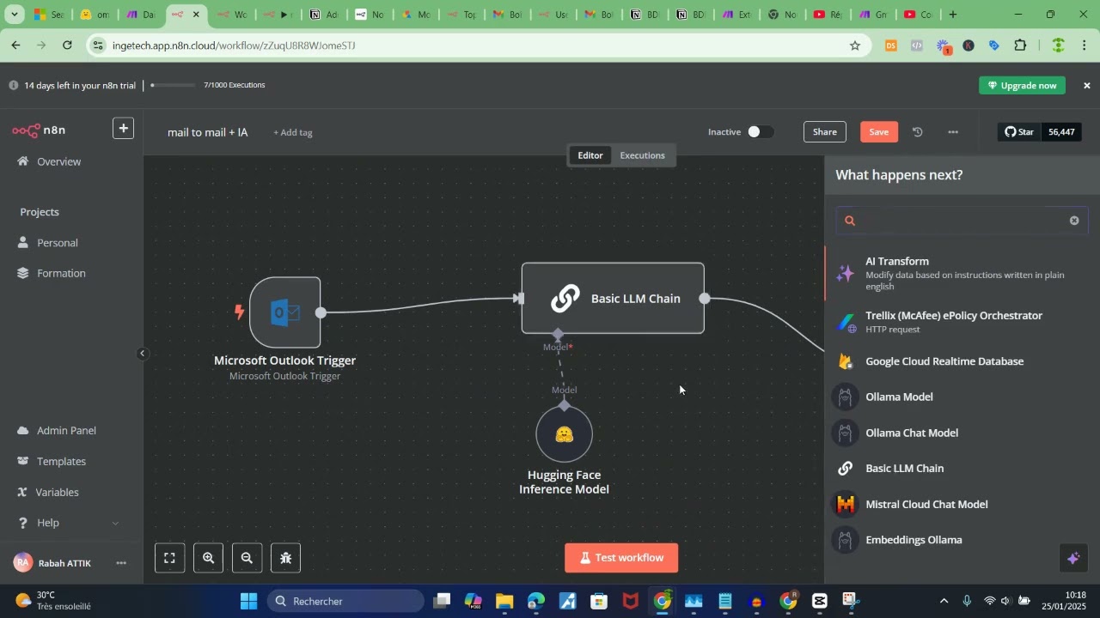Add the Ollama Chat Model node
Image resolution: width=1100 pixels, height=618 pixels.
pyautogui.click(x=962, y=433)
